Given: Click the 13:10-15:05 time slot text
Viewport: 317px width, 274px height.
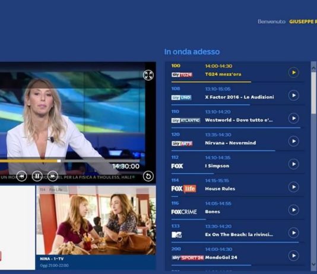Looking at the screenshot, I should point(218,89).
